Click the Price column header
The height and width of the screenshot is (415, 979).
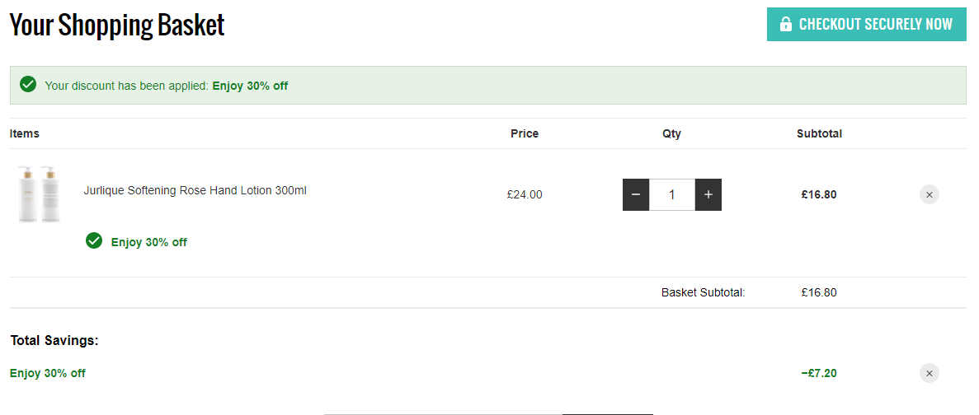(x=525, y=133)
